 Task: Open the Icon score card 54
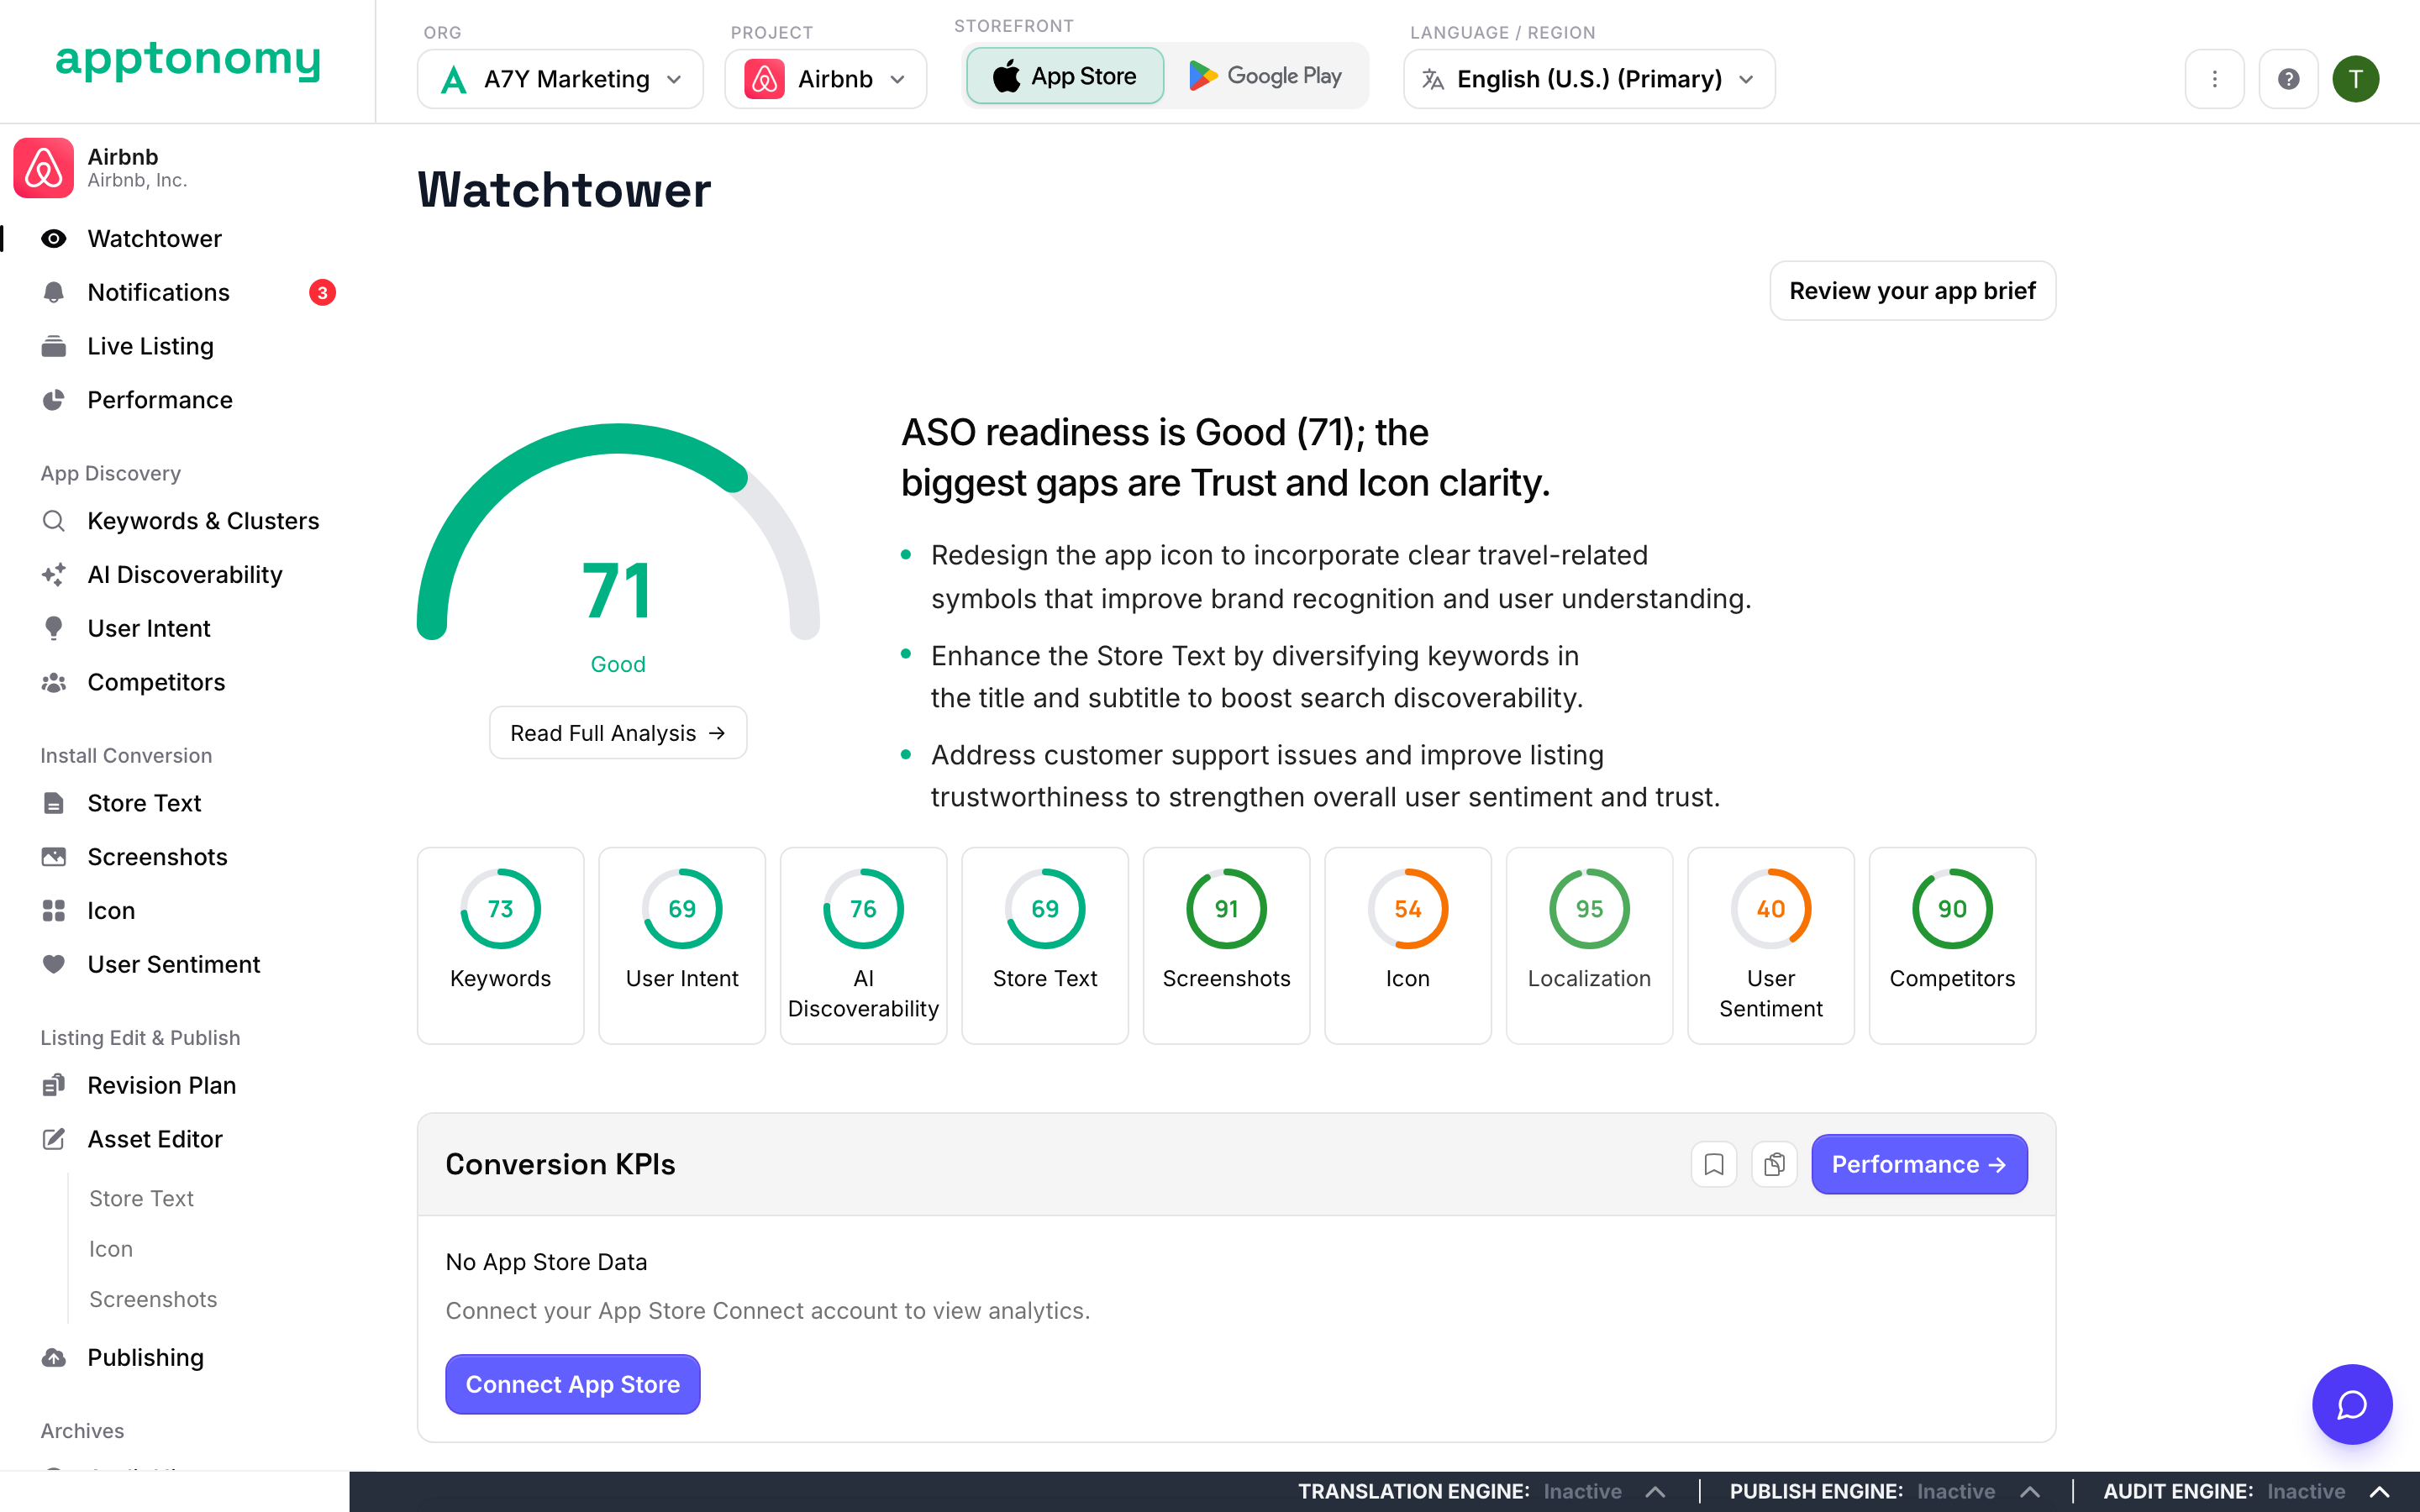(x=1408, y=945)
